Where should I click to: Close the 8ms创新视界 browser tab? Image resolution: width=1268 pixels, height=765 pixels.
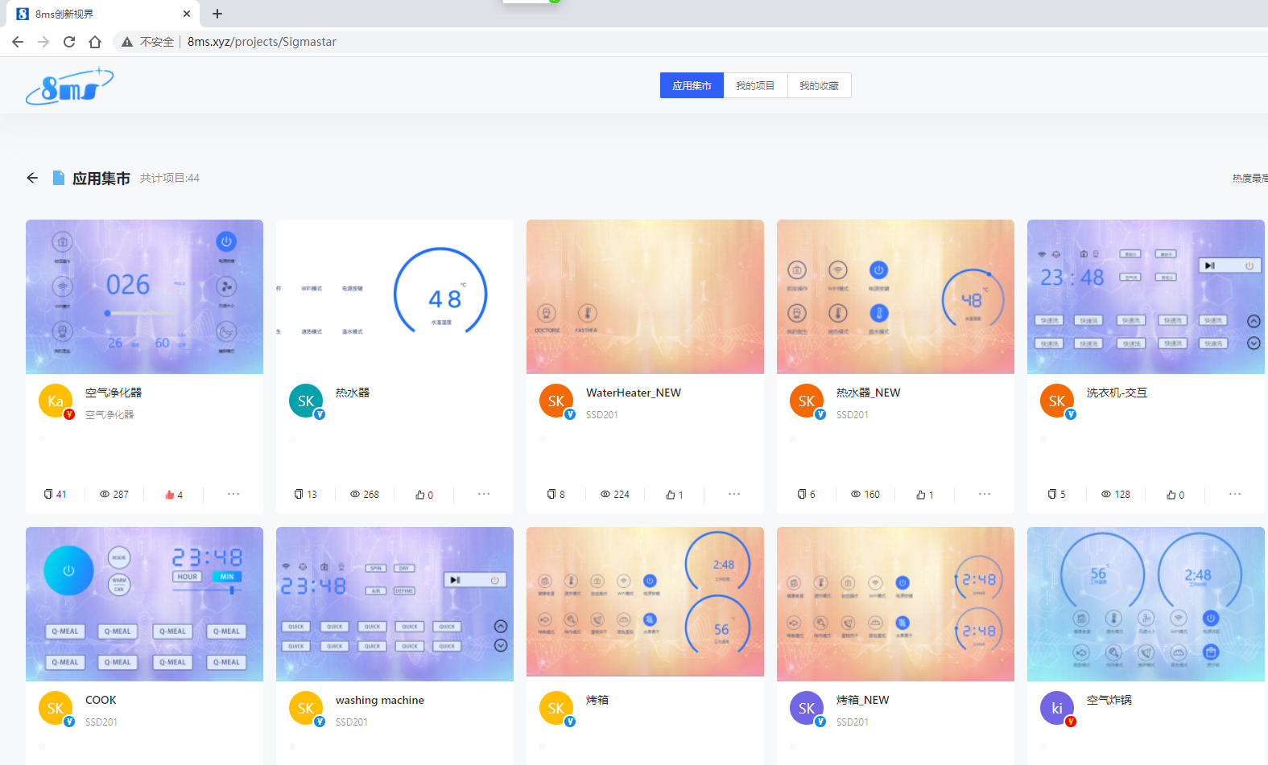[187, 14]
